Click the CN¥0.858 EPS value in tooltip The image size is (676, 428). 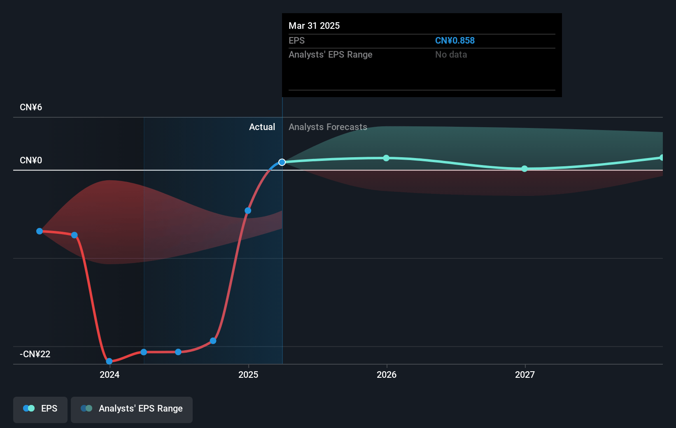click(x=455, y=41)
